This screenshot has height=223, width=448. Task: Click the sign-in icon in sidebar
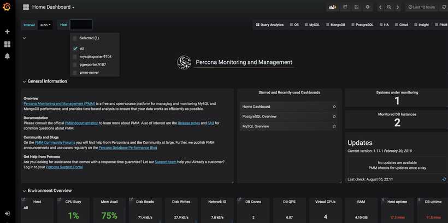tap(8, 213)
